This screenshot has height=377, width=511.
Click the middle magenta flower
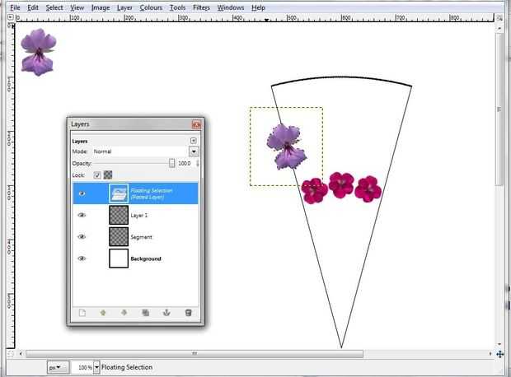(x=341, y=185)
